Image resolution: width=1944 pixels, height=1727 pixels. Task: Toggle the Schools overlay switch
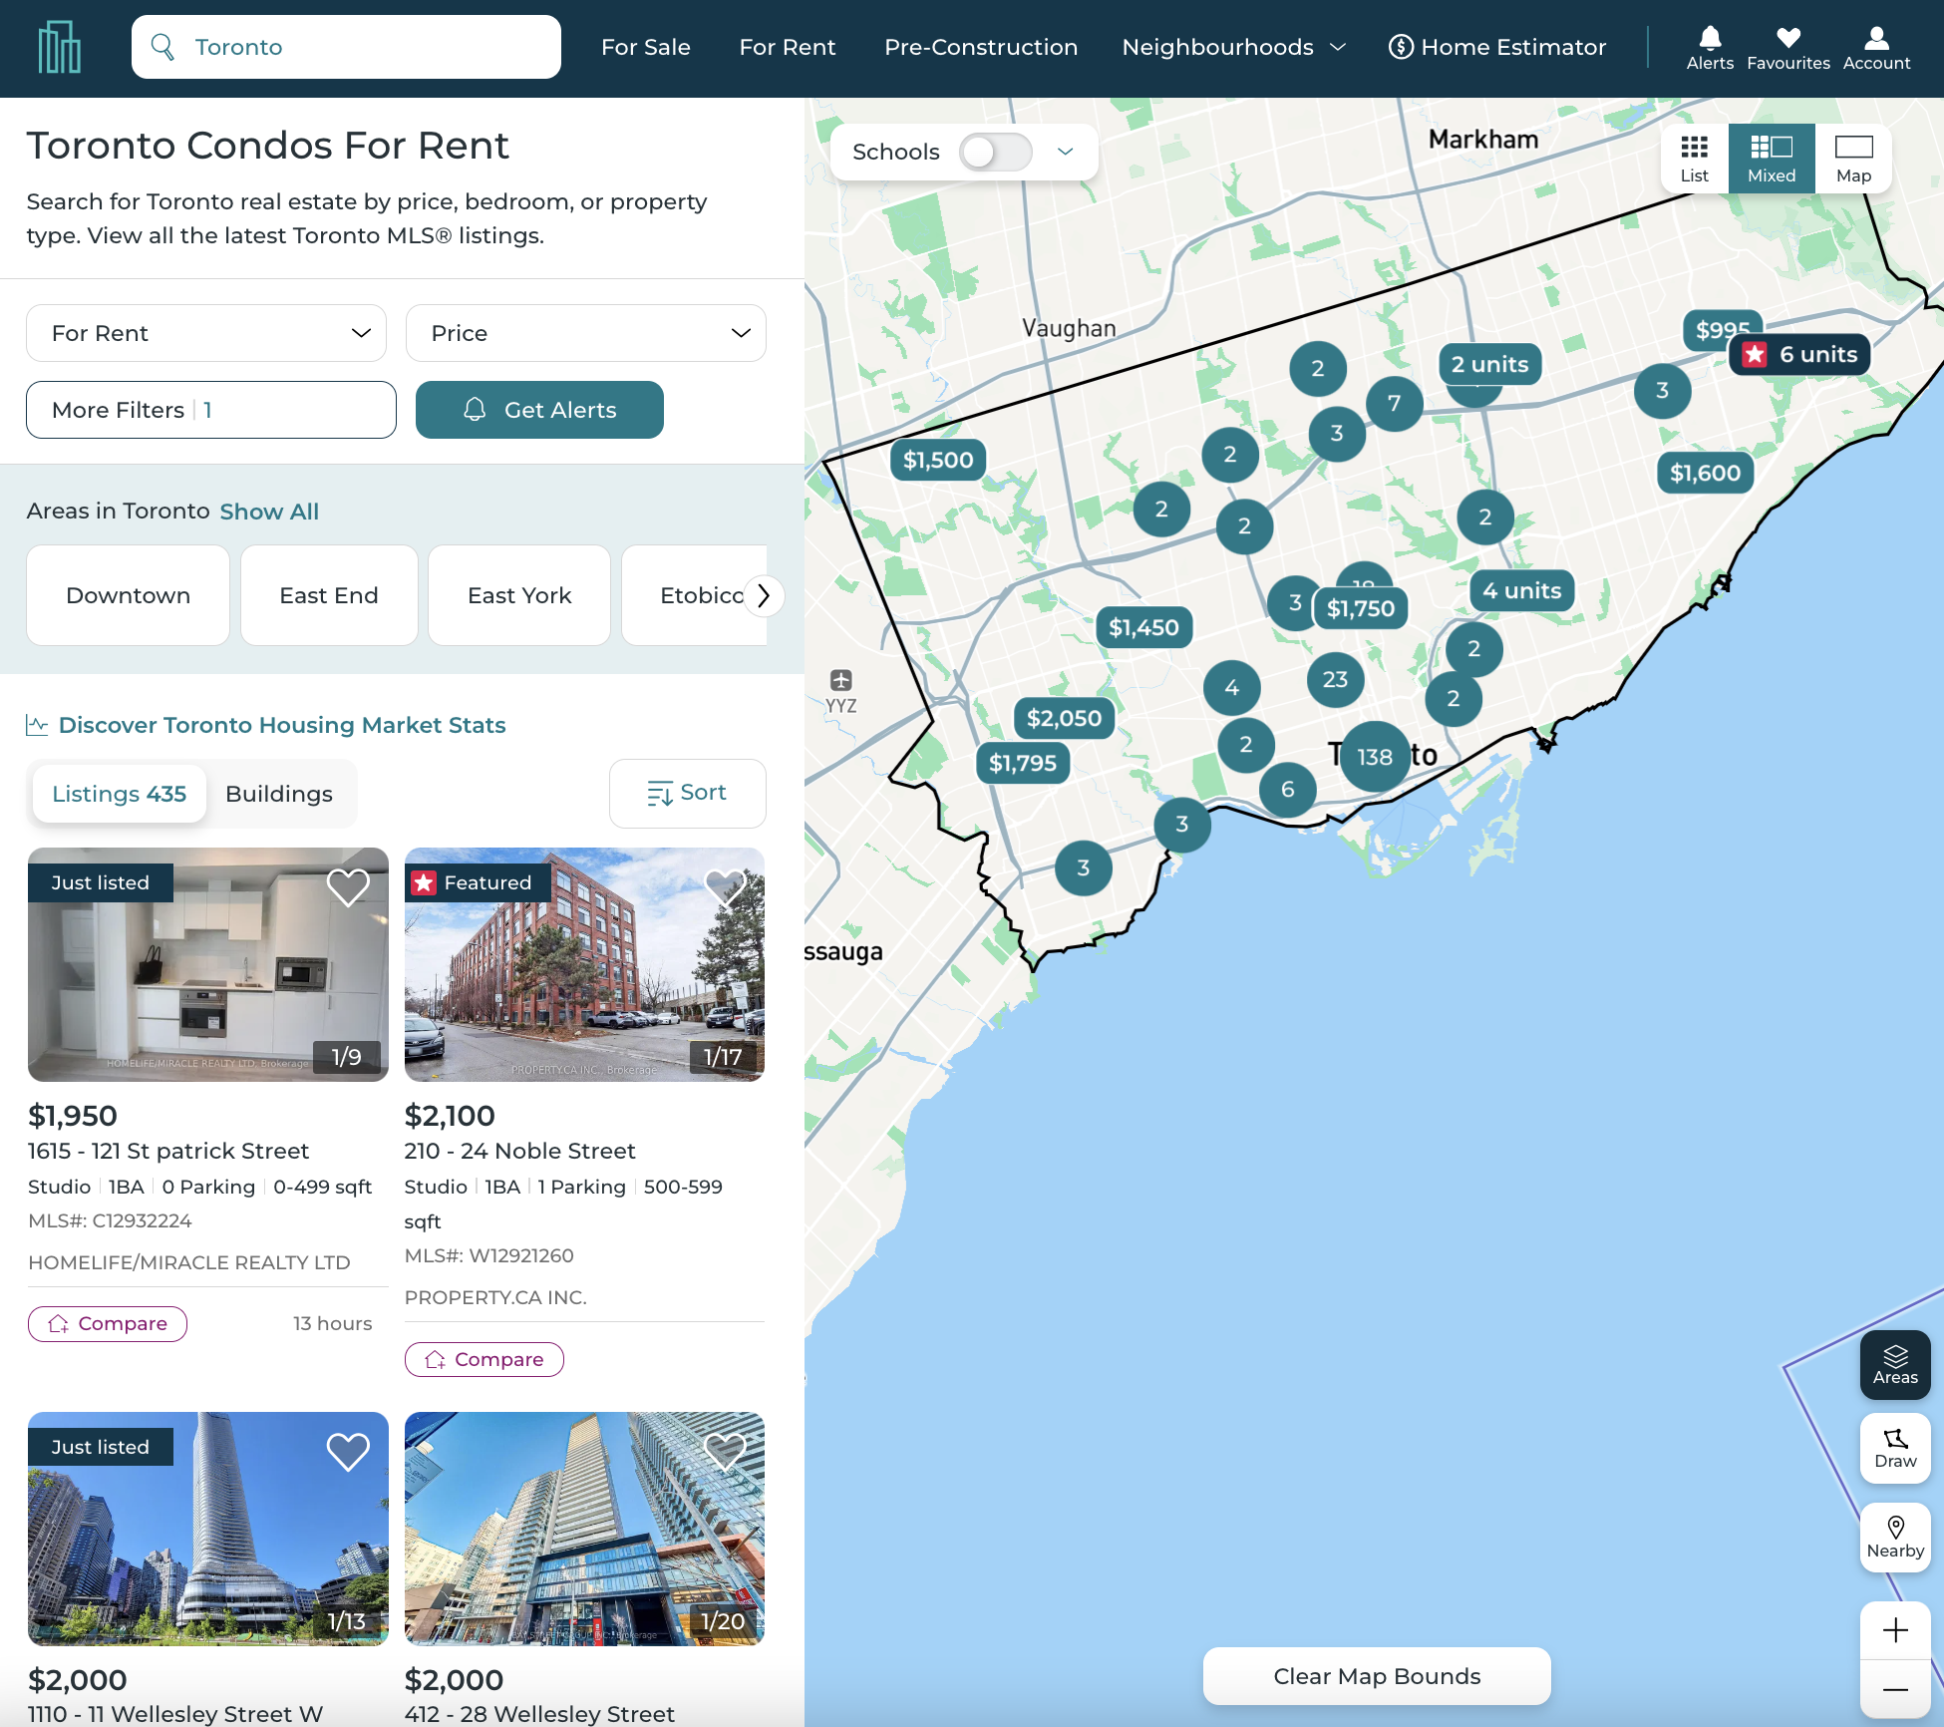996,152
